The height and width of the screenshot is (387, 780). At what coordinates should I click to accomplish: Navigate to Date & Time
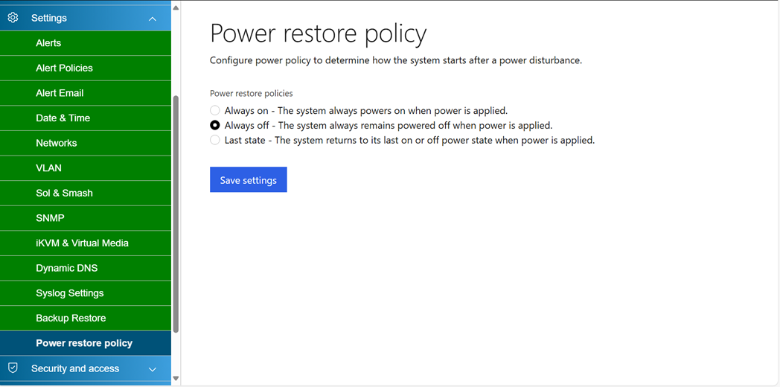pyautogui.click(x=63, y=118)
